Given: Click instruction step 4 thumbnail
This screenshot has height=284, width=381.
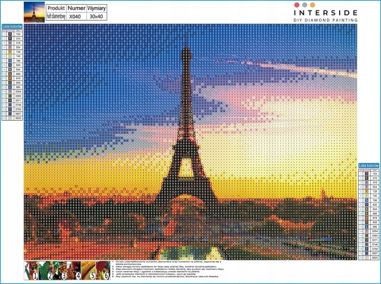Looking at the screenshot, I should click(x=74, y=270).
